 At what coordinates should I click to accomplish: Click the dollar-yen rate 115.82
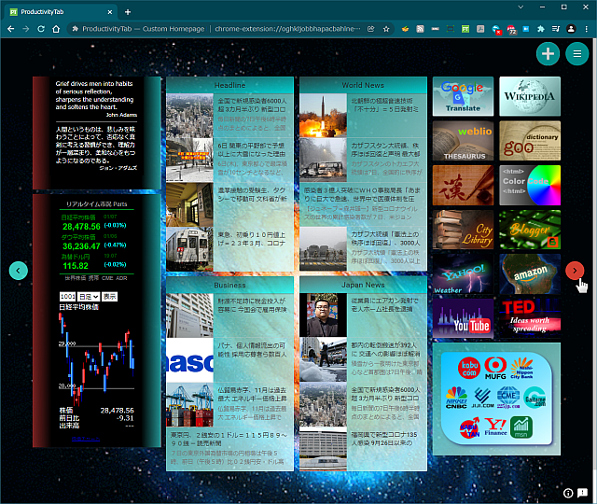tap(76, 266)
